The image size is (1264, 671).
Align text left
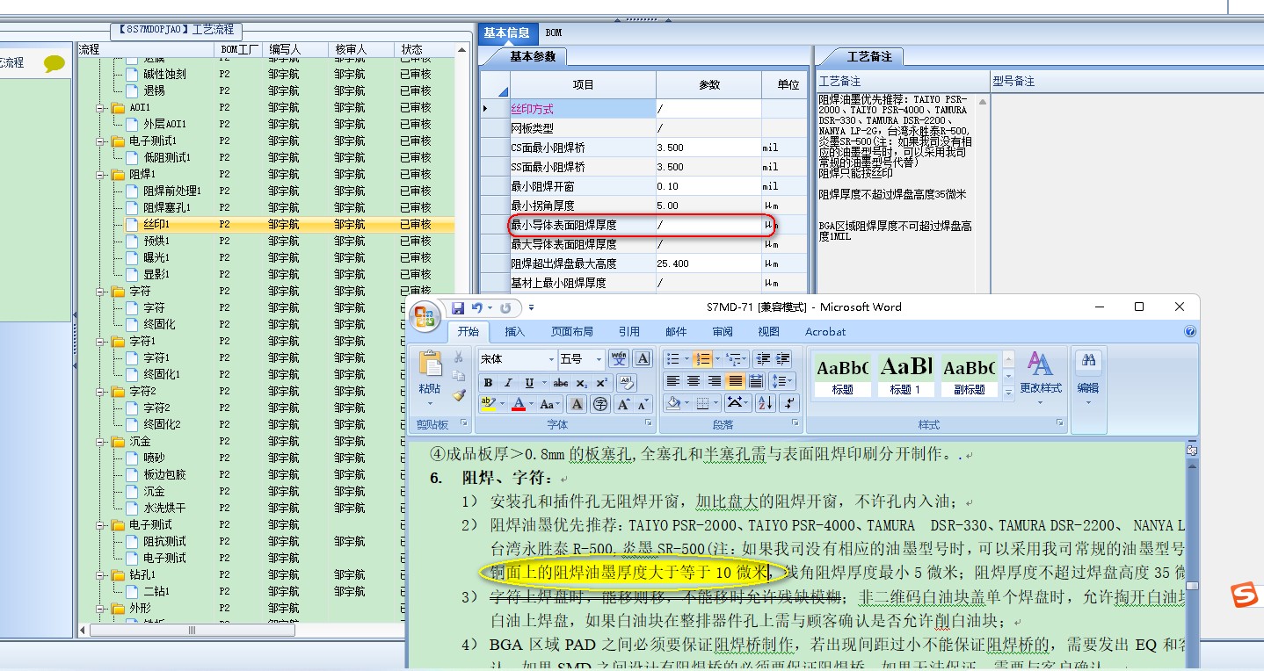click(673, 381)
